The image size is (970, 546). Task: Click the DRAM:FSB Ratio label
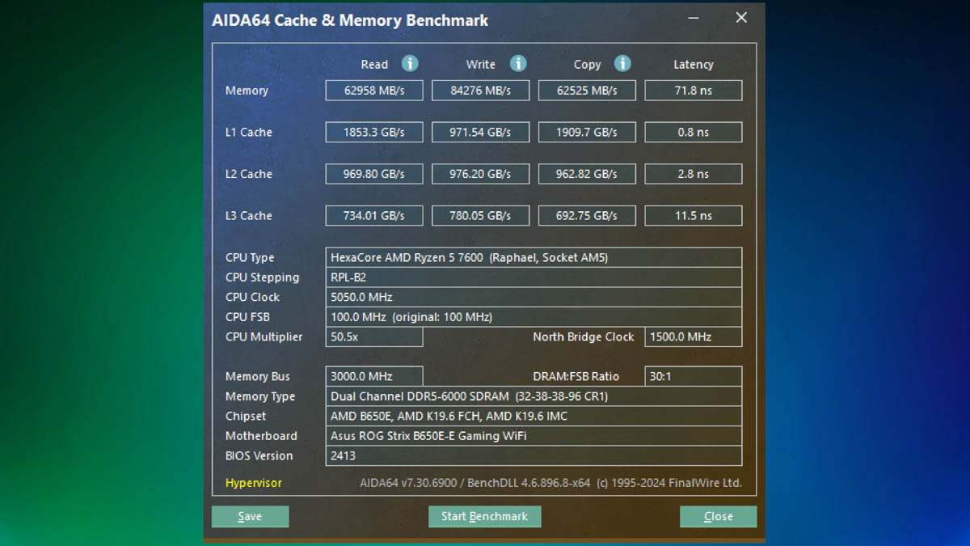(x=576, y=376)
